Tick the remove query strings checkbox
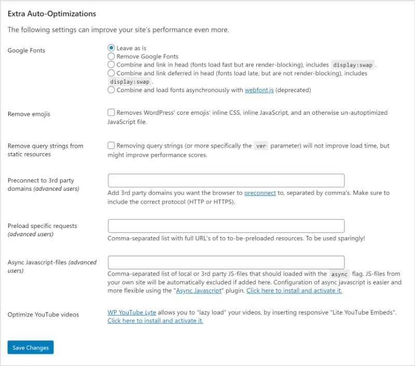The width and height of the screenshot is (415, 366). 111,146
